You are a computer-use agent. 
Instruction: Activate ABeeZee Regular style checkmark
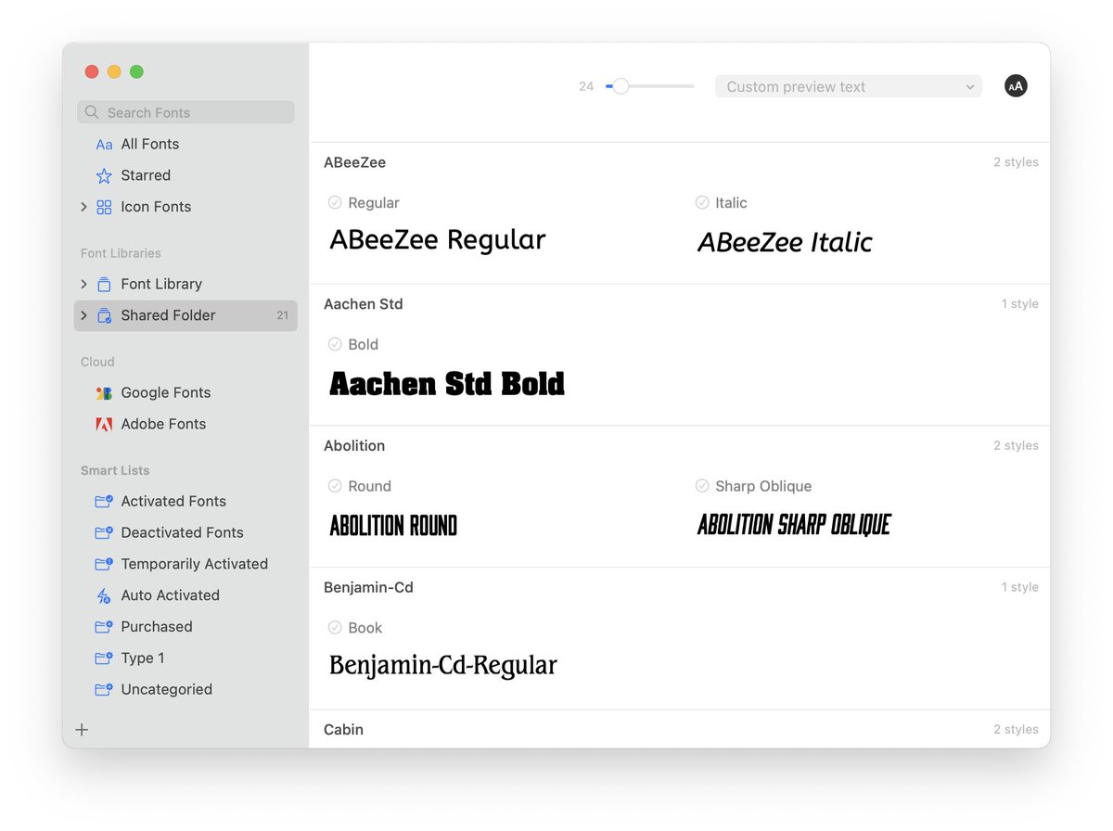[x=335, y=202]
